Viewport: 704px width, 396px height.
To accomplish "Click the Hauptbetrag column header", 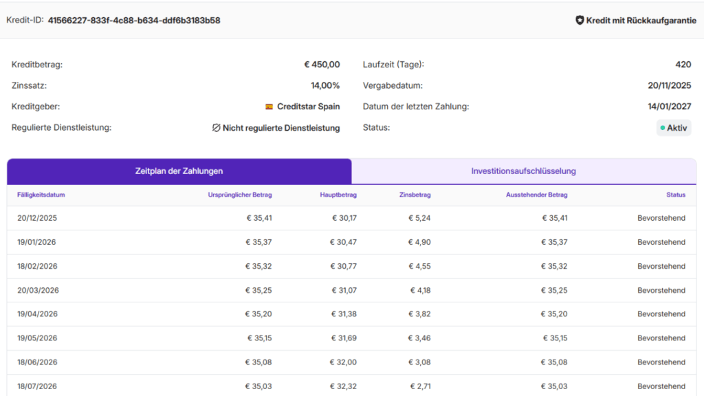I will pyautogui.click(x=338, y=195).
